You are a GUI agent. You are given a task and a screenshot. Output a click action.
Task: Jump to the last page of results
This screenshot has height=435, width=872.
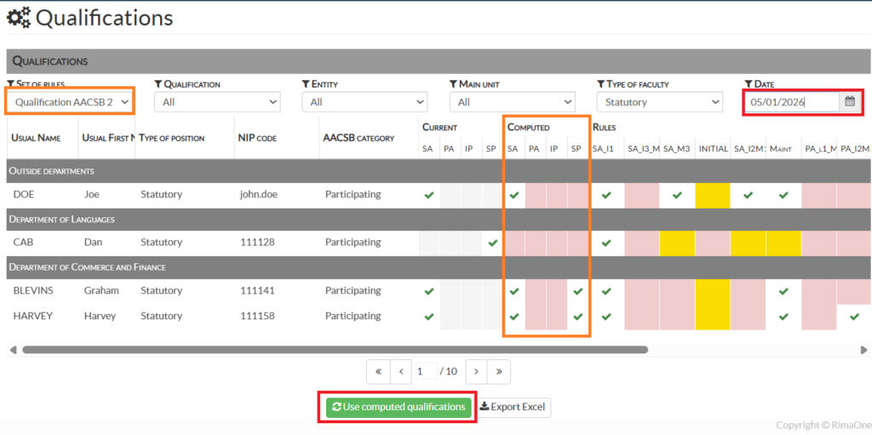tap(499, 371)
